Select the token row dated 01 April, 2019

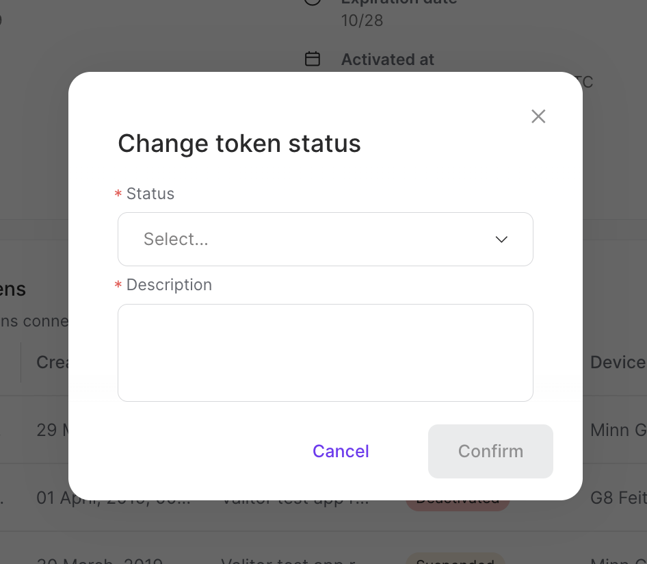click(113, 498)
